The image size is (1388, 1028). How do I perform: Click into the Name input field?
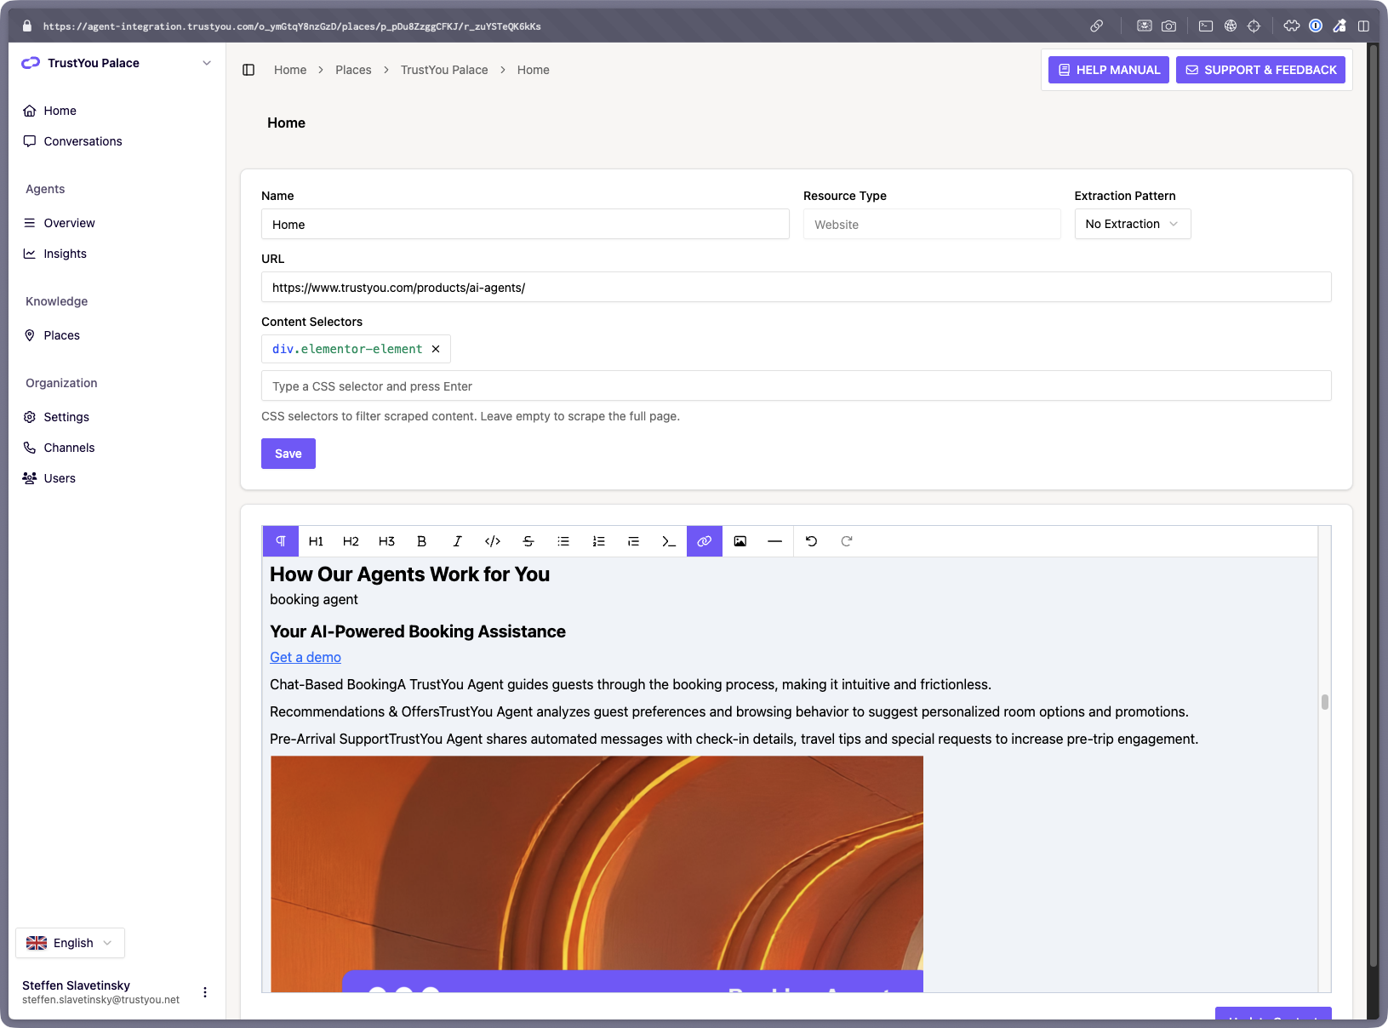point(525,224)
